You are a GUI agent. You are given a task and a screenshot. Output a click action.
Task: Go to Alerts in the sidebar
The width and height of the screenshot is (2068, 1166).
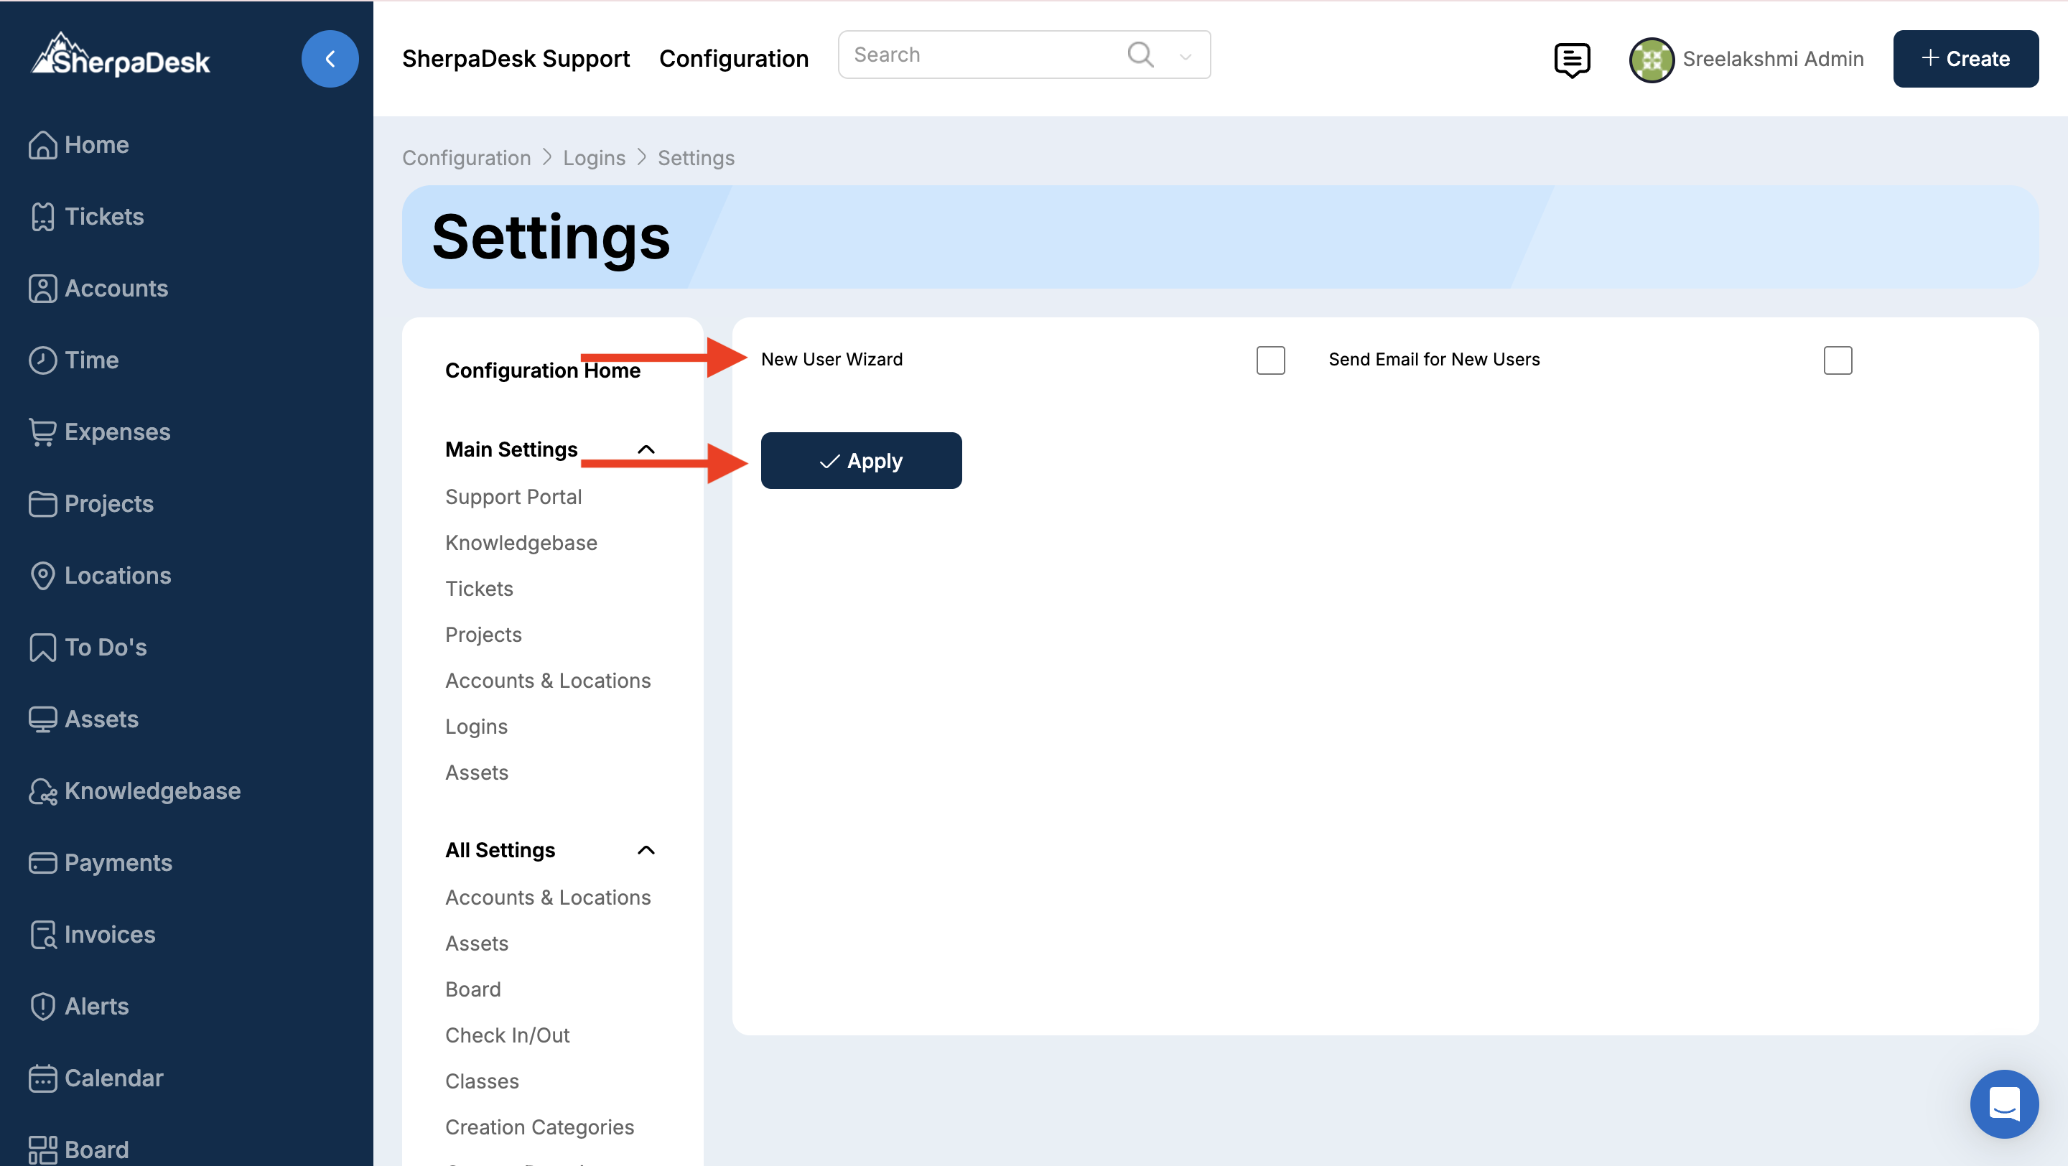click(x=96, y=1007)
